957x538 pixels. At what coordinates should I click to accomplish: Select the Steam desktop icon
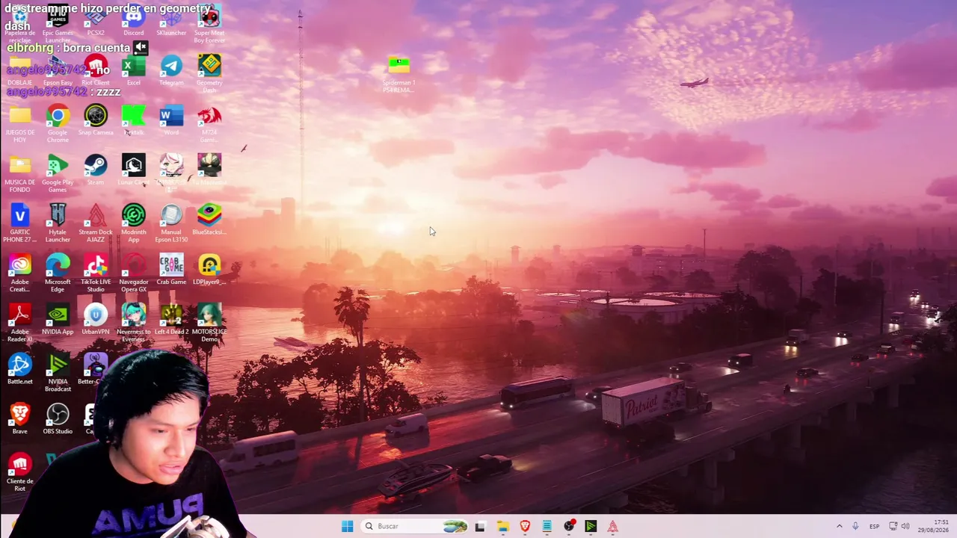pyautogui.click(x=96, y=170)
